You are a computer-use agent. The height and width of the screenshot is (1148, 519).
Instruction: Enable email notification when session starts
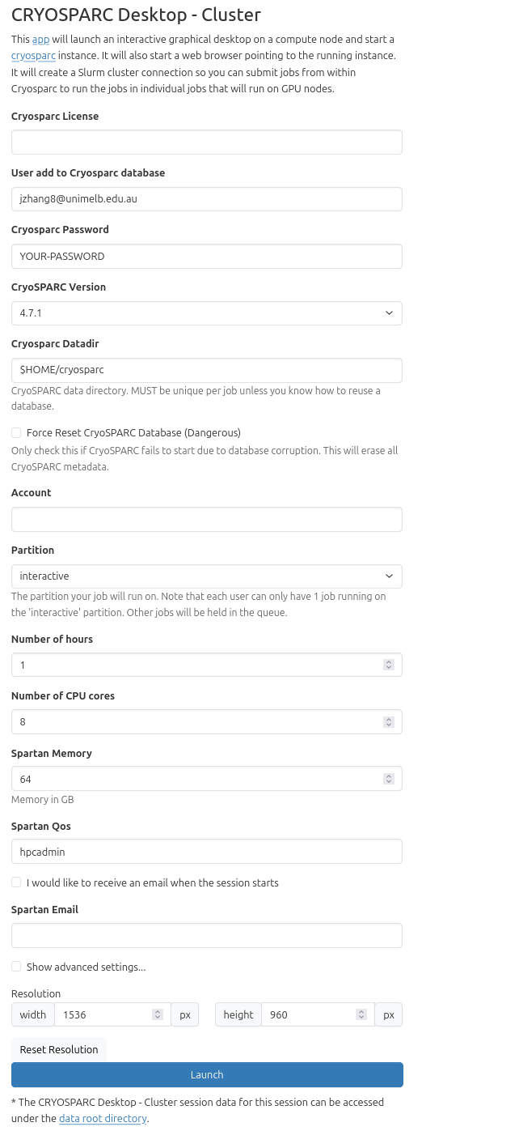[x=16, y=882]
